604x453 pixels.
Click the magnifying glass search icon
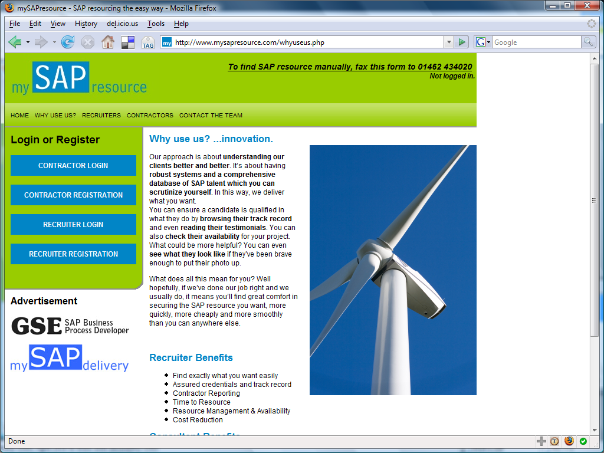[588, 42]
